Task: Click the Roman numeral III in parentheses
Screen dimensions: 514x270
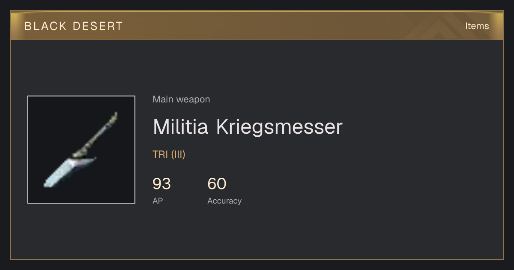Action: pos(178,155)
